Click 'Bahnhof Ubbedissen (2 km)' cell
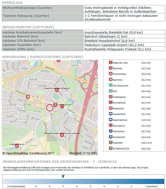The image size is (166, 189). [124, 36]
